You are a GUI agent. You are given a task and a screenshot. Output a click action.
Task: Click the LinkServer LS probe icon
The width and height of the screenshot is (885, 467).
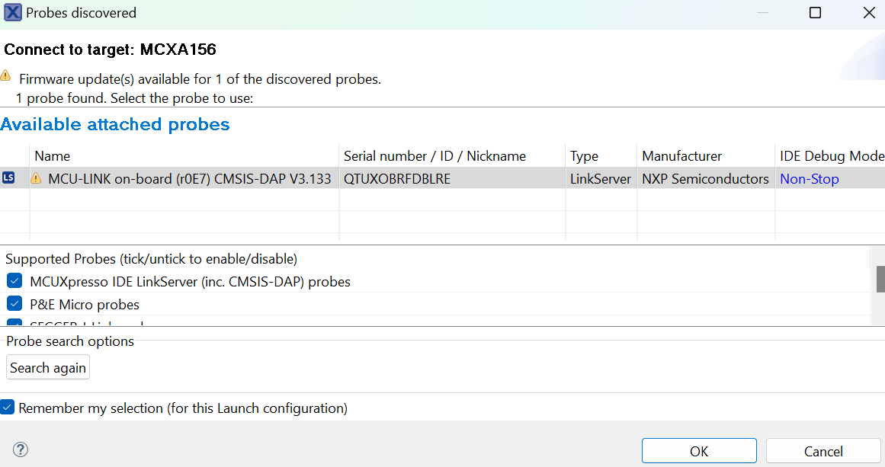click(x=8, y=178)
